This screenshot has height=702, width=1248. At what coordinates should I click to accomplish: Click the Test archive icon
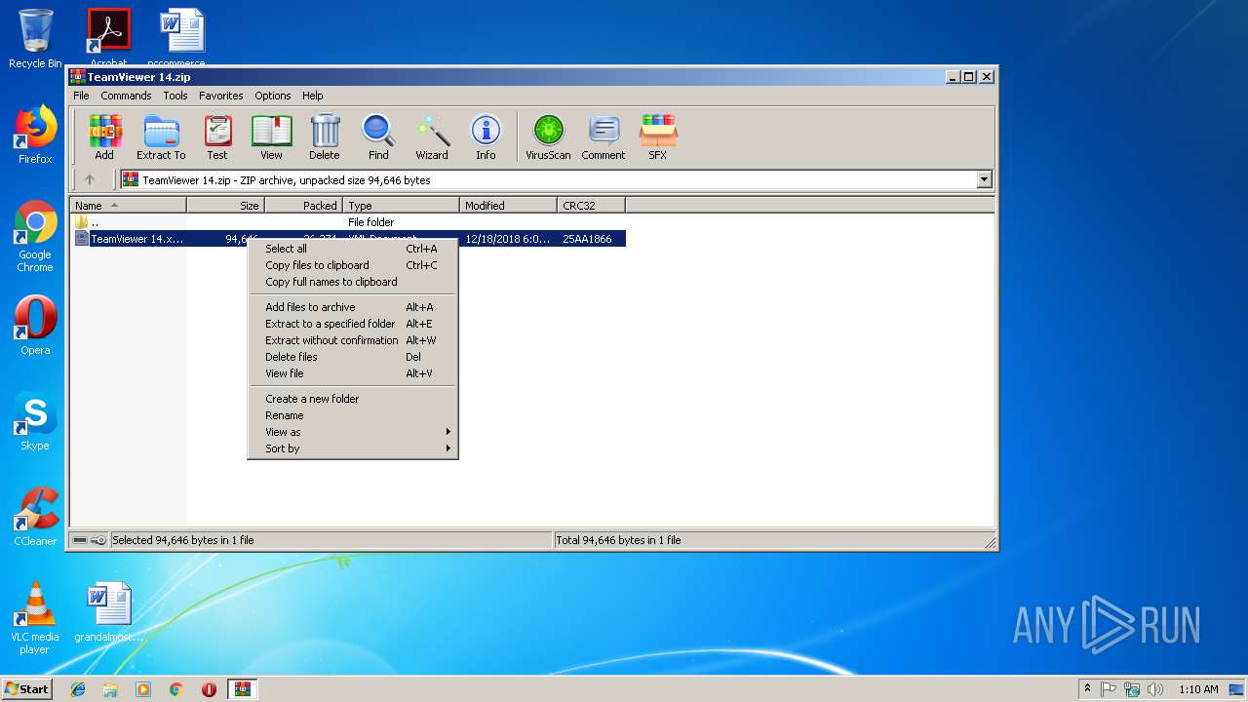pos(217,136)
